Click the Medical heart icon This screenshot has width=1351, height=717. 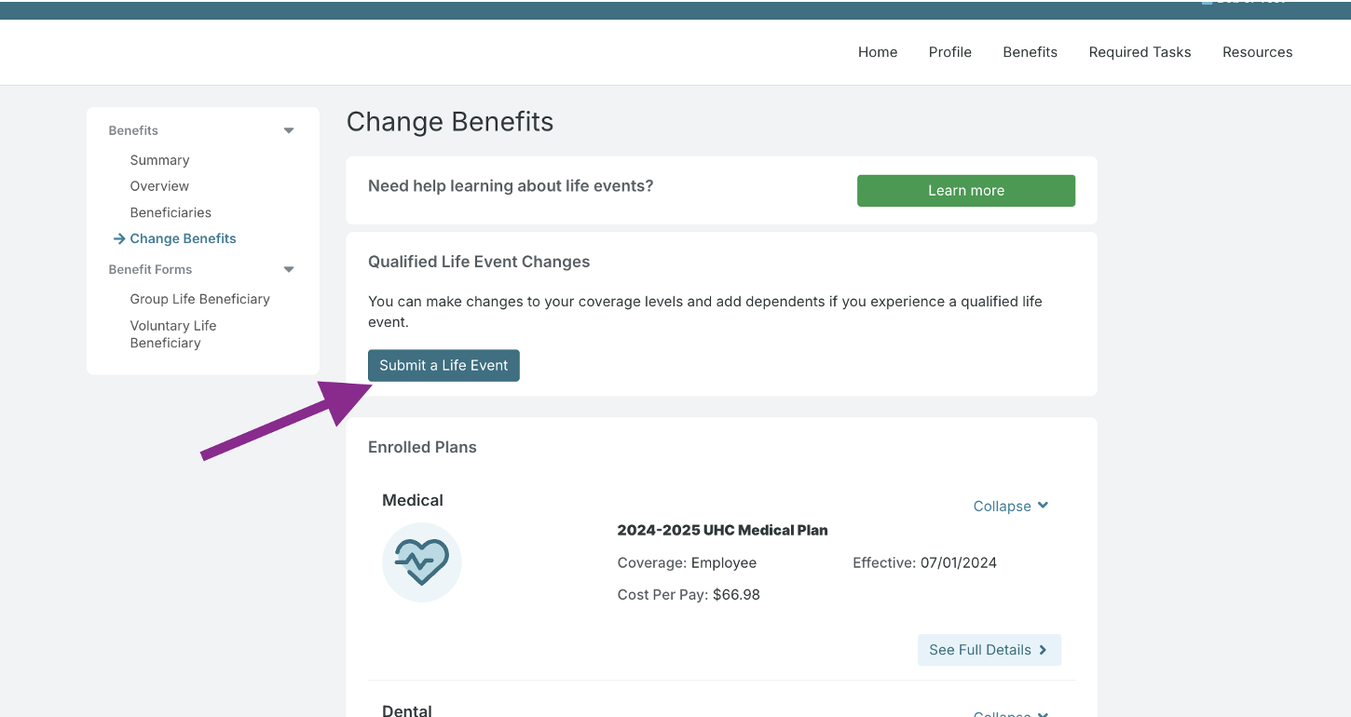pos(421,561)
